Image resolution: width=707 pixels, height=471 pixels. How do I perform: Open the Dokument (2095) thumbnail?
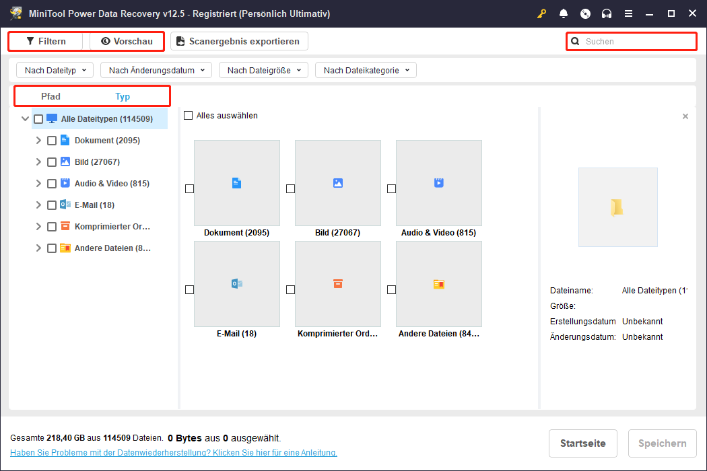[x=237, y=183]
